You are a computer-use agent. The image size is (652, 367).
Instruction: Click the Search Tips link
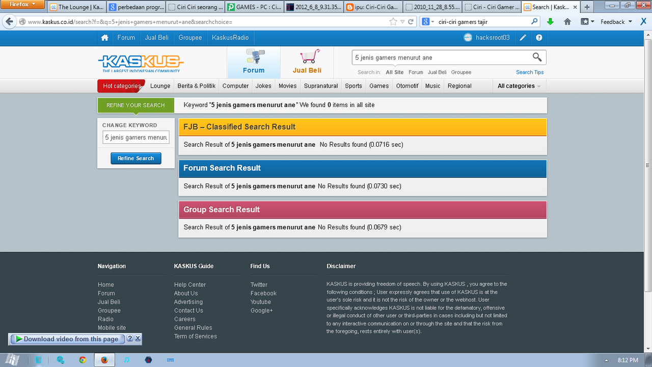(x=530, y=72)
